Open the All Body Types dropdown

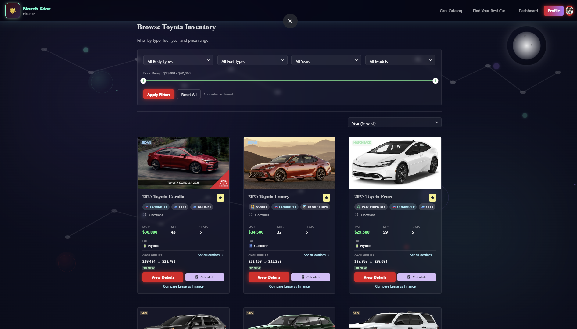coord(178,60)
